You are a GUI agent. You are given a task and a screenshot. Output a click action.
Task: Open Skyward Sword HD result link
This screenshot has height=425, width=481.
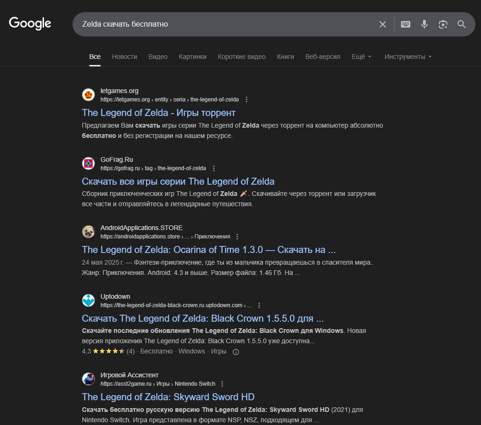point(168,397)
